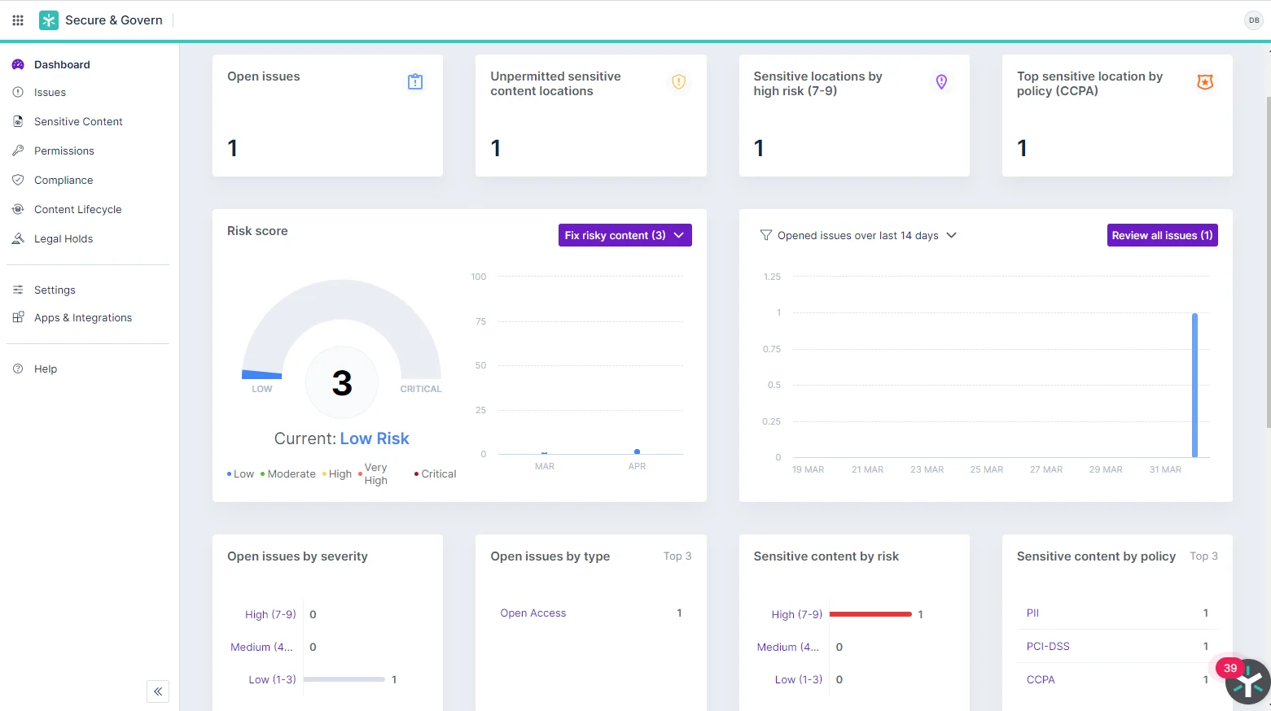Expand the Fix risky content dropdown
The height and width of the screenshot is (711, 1271).
[625, 235]
